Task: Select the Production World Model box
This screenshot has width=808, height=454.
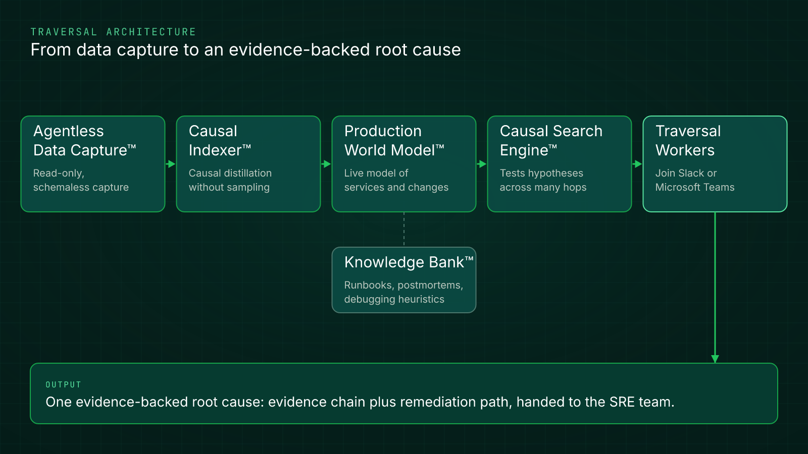Action: (404, 164)
